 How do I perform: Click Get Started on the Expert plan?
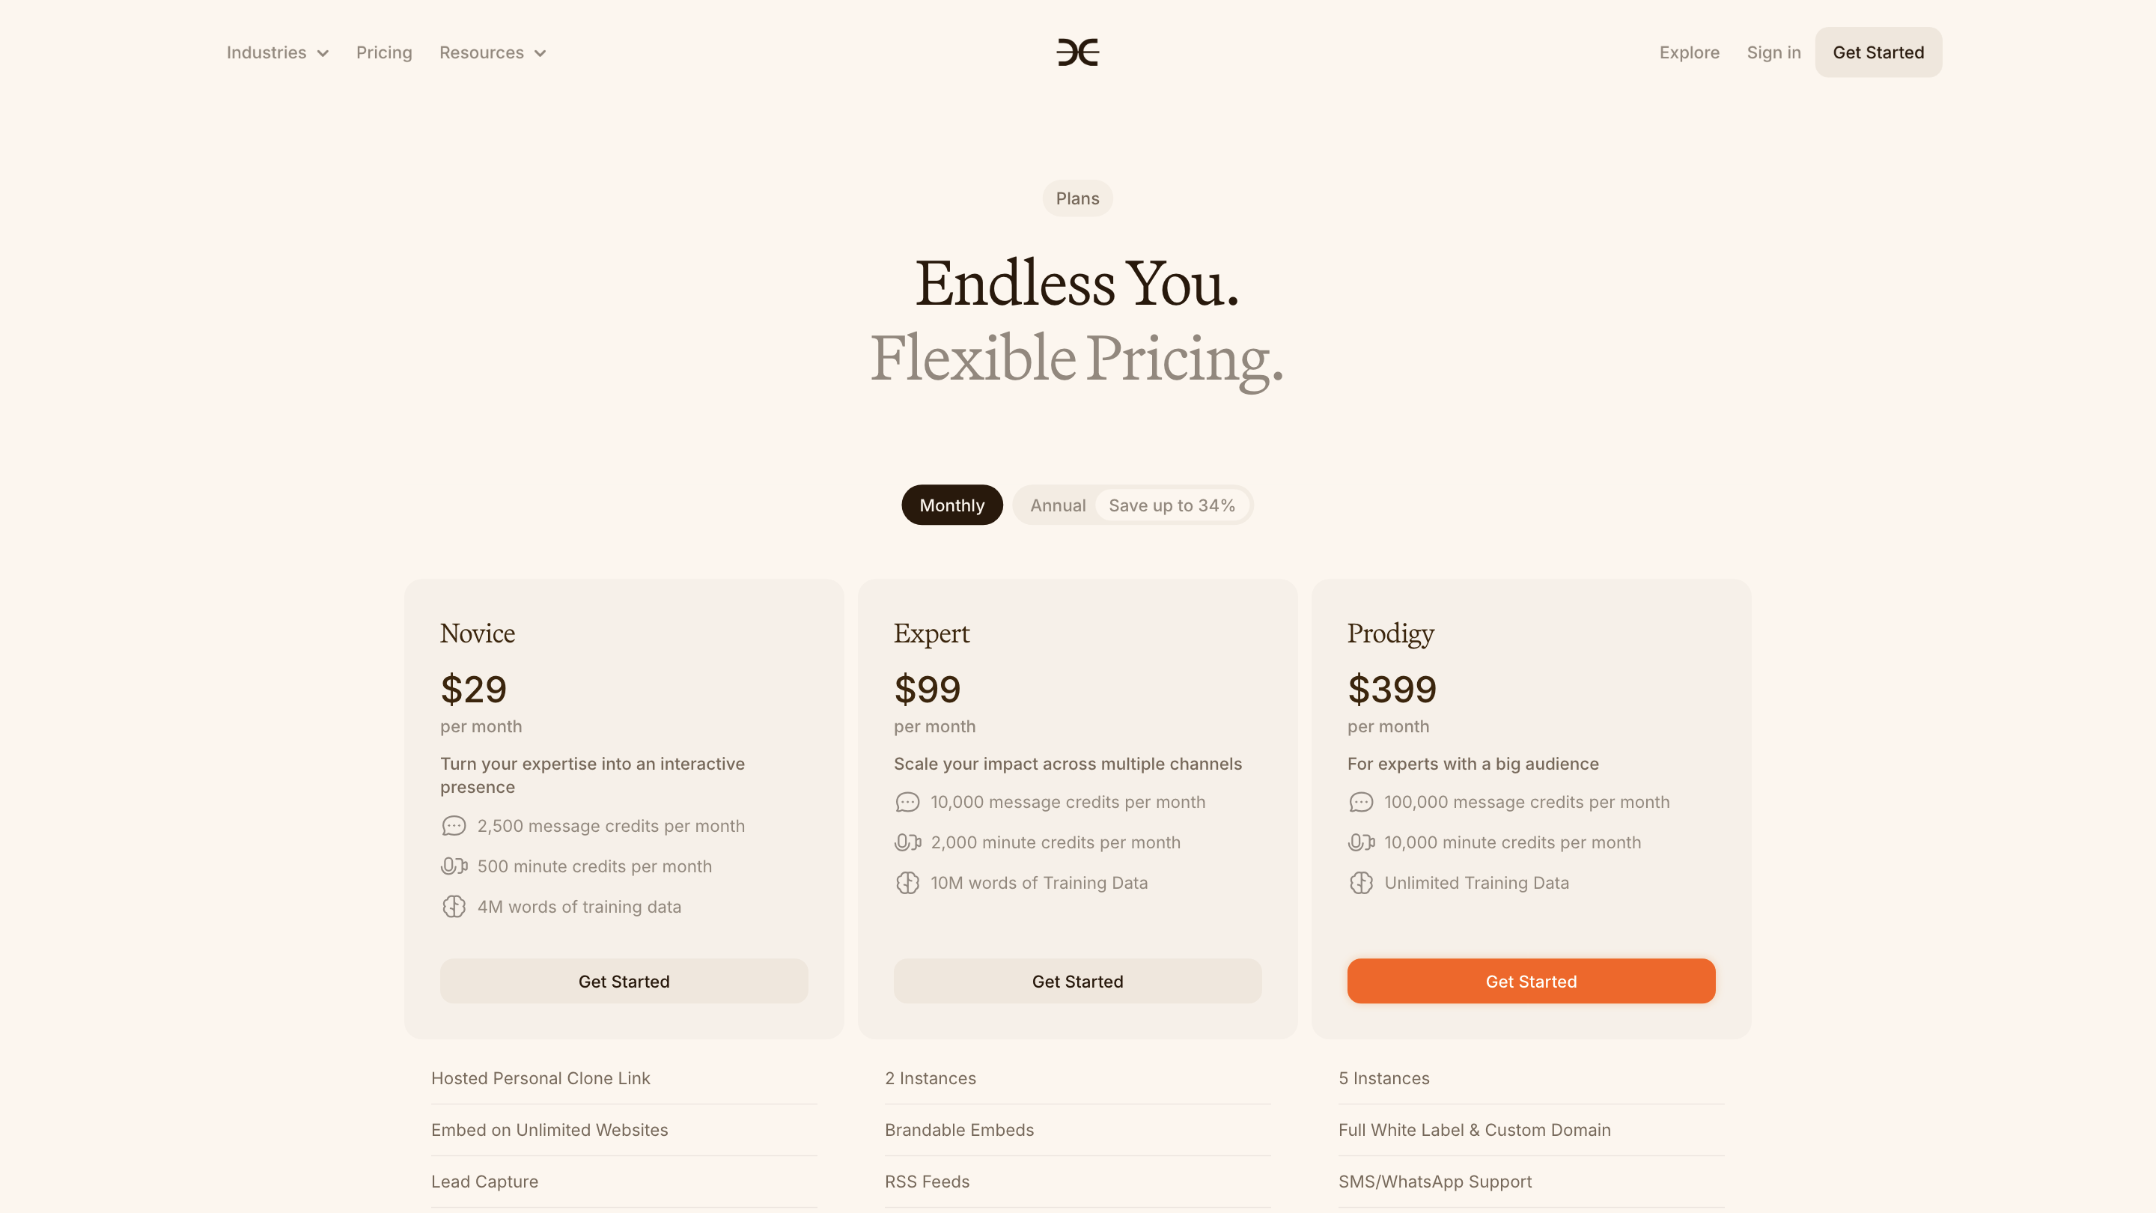[1077, 981]
